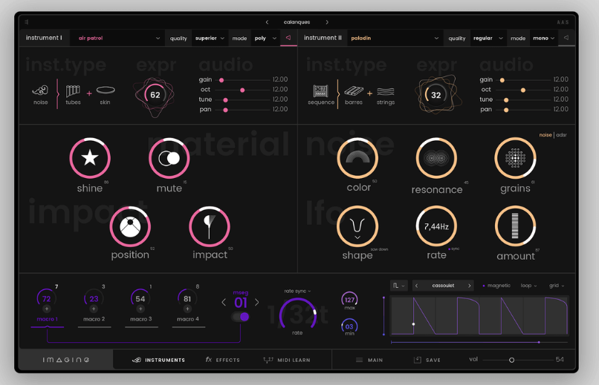Click the master vol slider handle
This screenshot has height=385, width=599.
tap(511, 360)
